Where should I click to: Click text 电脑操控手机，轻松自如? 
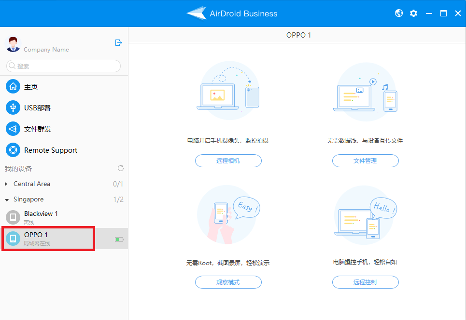tap(365, 262)
